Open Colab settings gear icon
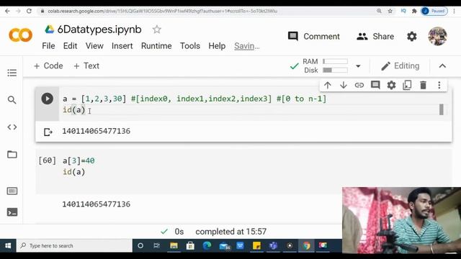Viewport: 461px width, 259px height. coord(411,37)
